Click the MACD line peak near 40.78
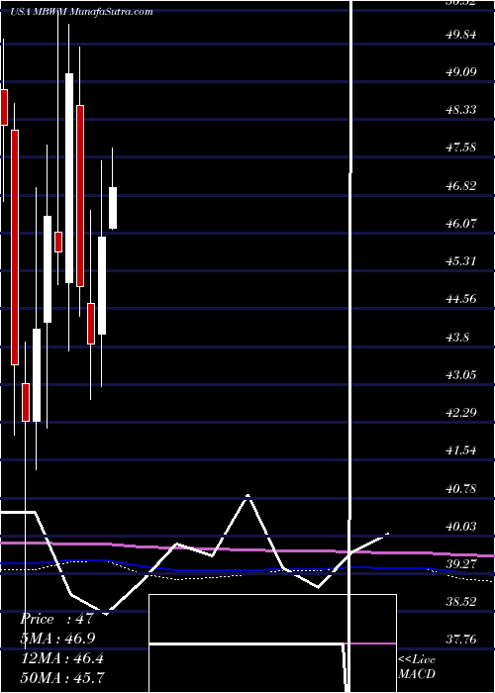The image size is (495, 693). pyautogui.click(x=247, y=496)
